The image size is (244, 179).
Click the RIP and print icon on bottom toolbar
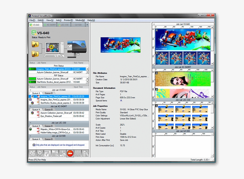63,153
